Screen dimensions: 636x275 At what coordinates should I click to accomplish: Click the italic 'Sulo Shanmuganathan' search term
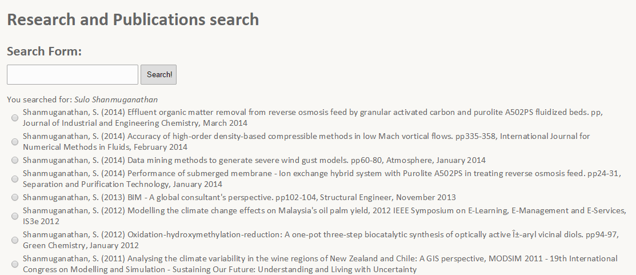(x=116, y=99)
